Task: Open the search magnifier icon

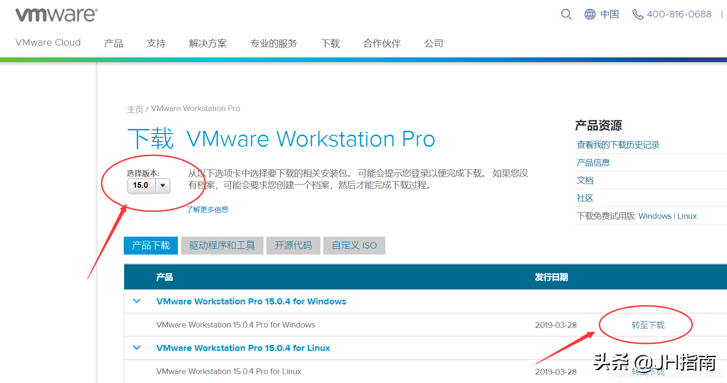Action: click(x=567, y=15)
